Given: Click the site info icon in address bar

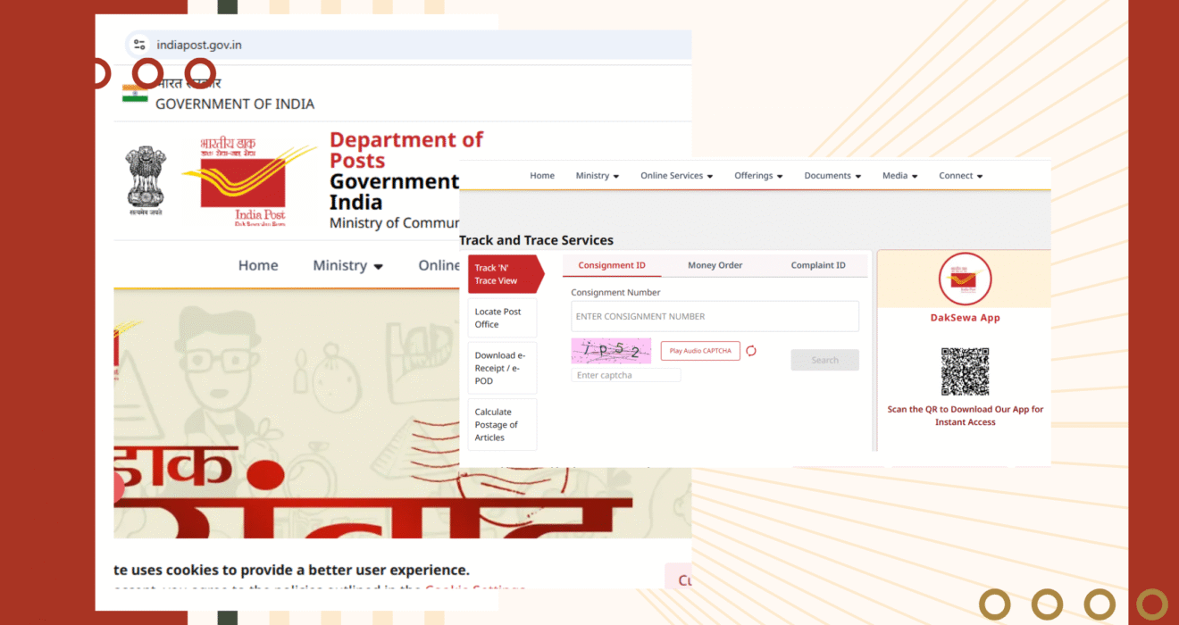Looking at the screenshot, I should [138, 45].
